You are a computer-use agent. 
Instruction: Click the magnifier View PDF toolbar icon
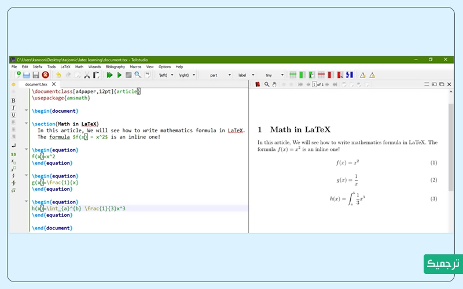[x=138, y=75]
